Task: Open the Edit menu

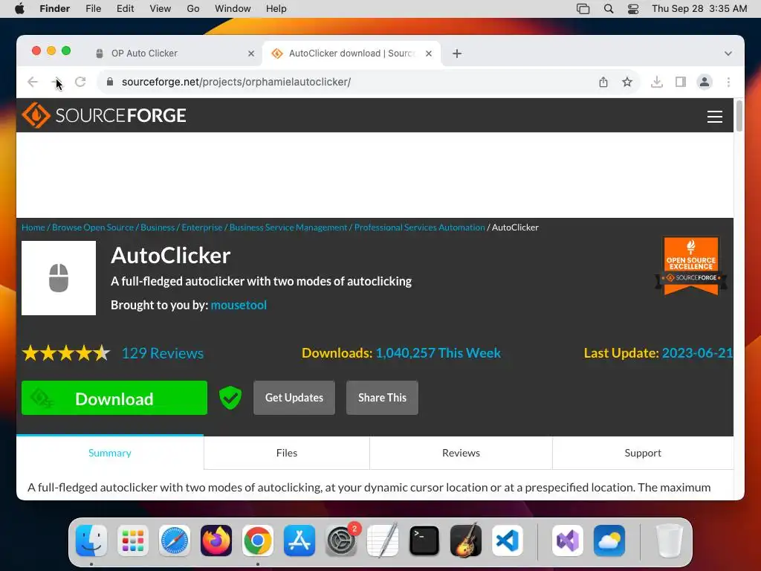Action: click(125, 9)
